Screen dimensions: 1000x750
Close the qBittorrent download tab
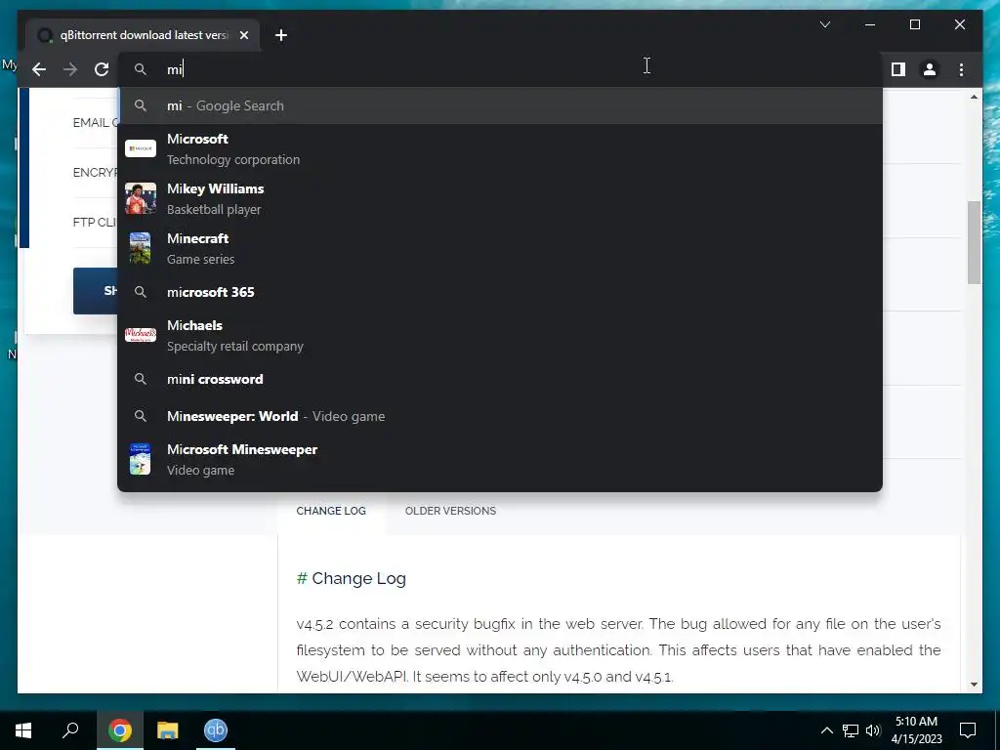click(243, 36)
